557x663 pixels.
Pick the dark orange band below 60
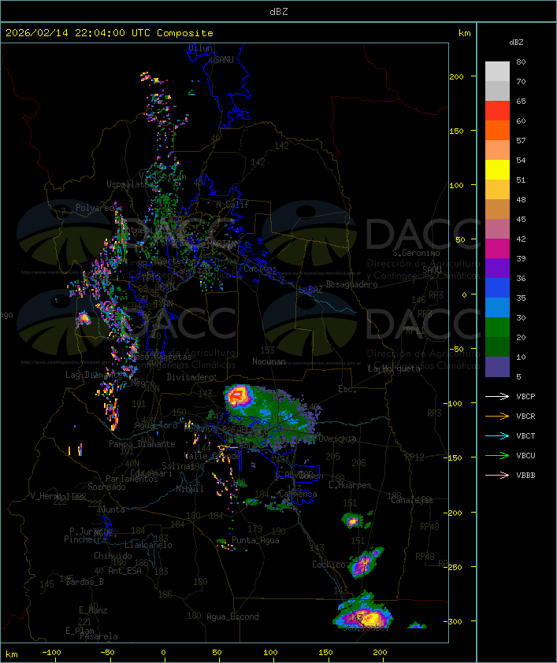click(x=497, y=131)
